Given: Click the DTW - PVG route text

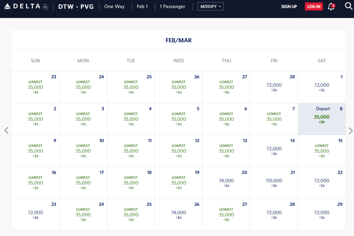Looking at the screenshot, I should [76, 7].
